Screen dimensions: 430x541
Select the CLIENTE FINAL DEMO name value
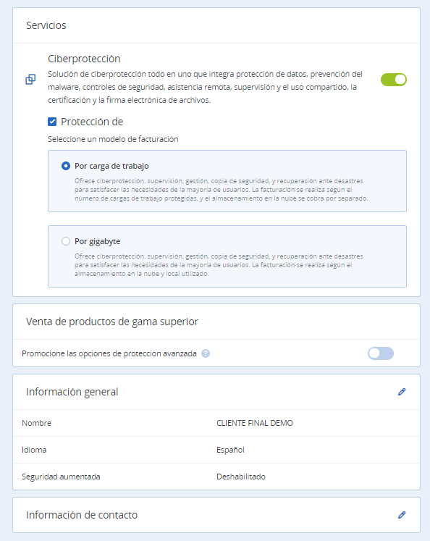click(255, 423)
